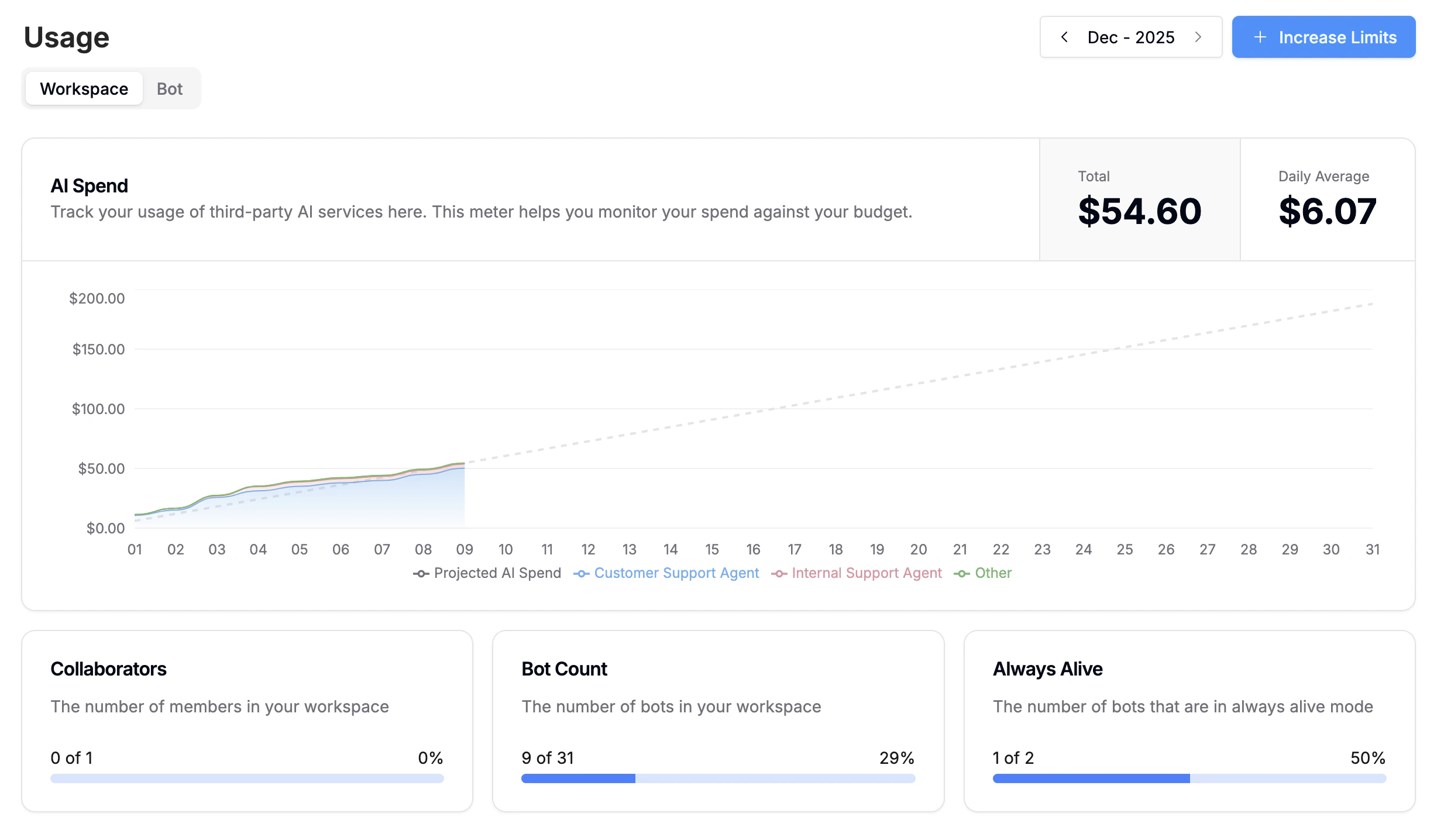Click the Always Alive progress bar
The image size is (1444, 827).
click(x=1189, y=778)
